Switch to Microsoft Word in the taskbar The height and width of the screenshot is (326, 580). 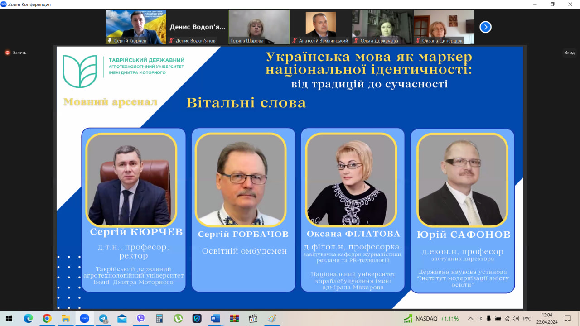215,318
